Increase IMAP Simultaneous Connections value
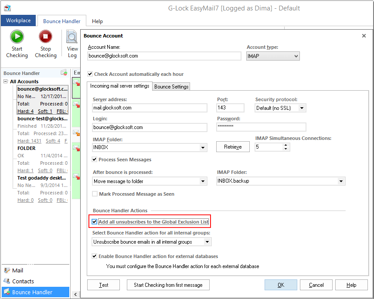This screenshot has width=374, height=299. (286, 145)
